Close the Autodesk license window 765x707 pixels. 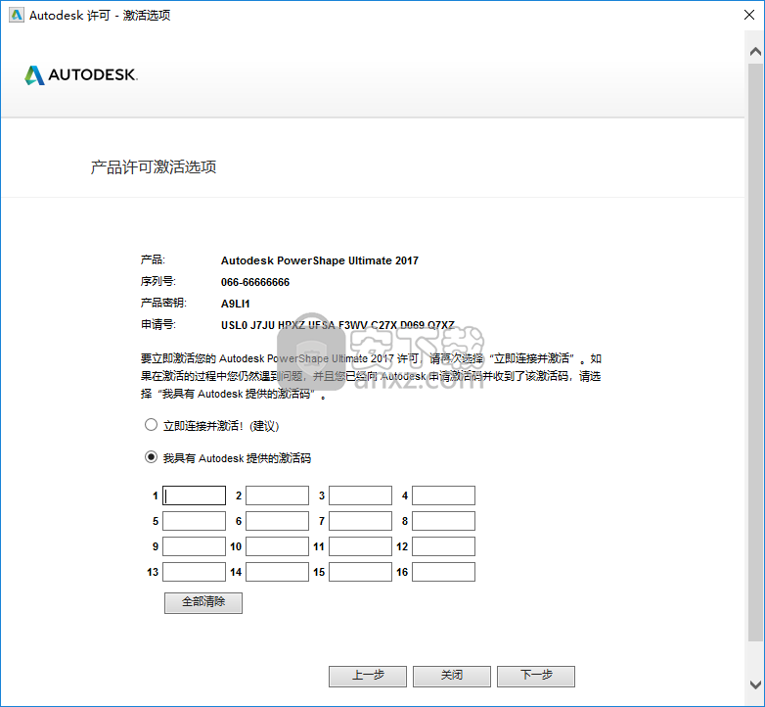click(749, 15)
